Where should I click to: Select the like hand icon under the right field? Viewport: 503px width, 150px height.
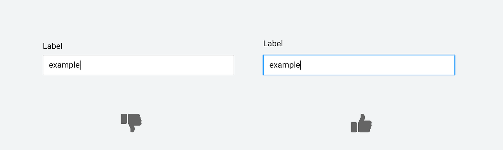point(361,123)
